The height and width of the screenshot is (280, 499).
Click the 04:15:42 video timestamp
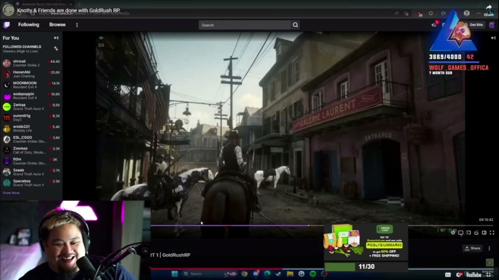pyautogui.click(x=486, y=220)
